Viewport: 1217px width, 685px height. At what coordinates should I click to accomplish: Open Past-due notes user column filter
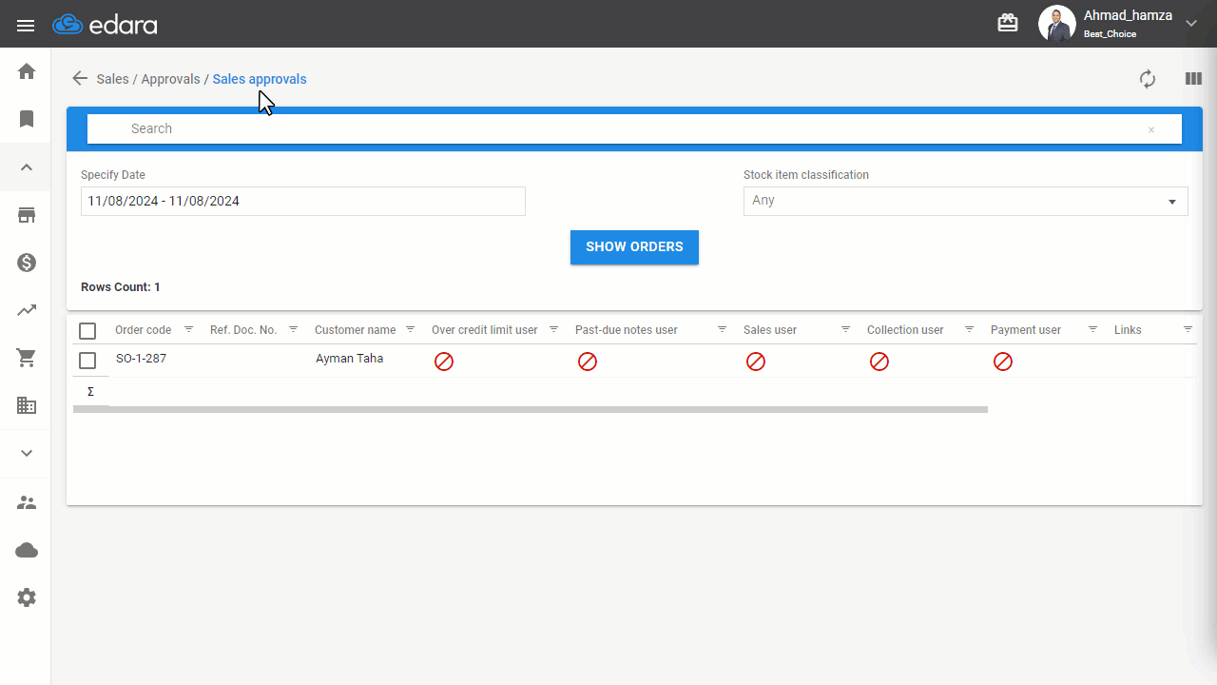(722, 329)
